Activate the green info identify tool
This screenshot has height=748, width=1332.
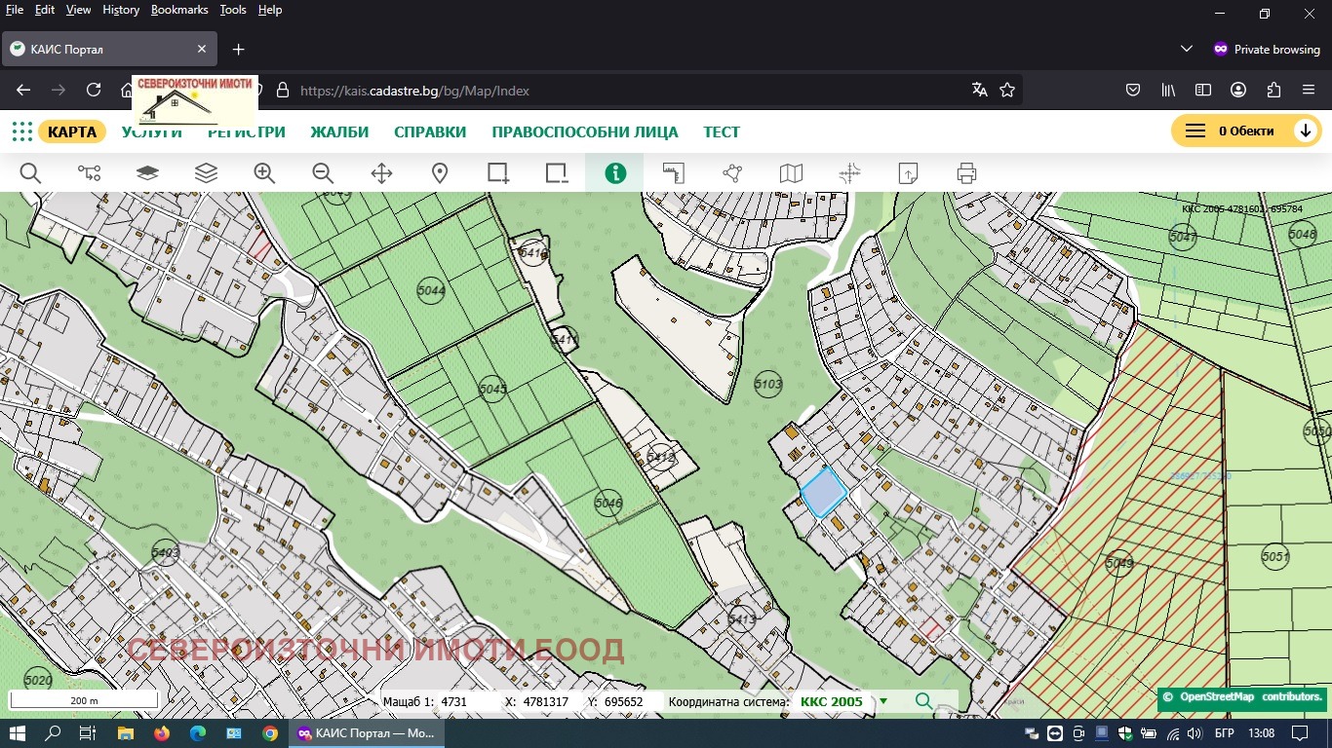(614, 173)
